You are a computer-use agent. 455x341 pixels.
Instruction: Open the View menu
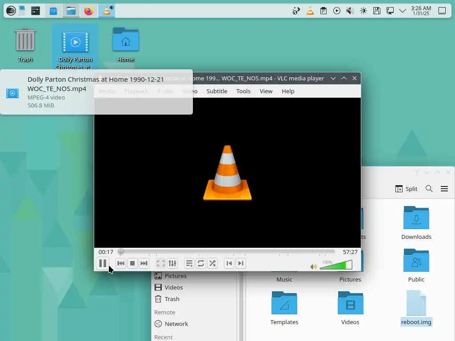pos(266,91)
